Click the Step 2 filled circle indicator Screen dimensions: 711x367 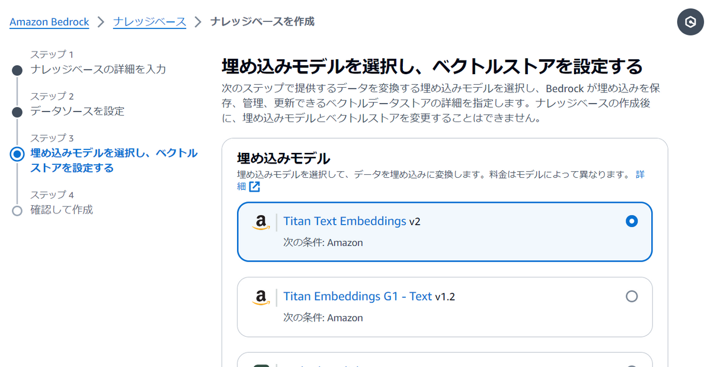17,112
